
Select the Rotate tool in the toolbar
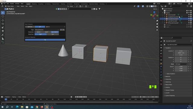[x=3, y=24]
